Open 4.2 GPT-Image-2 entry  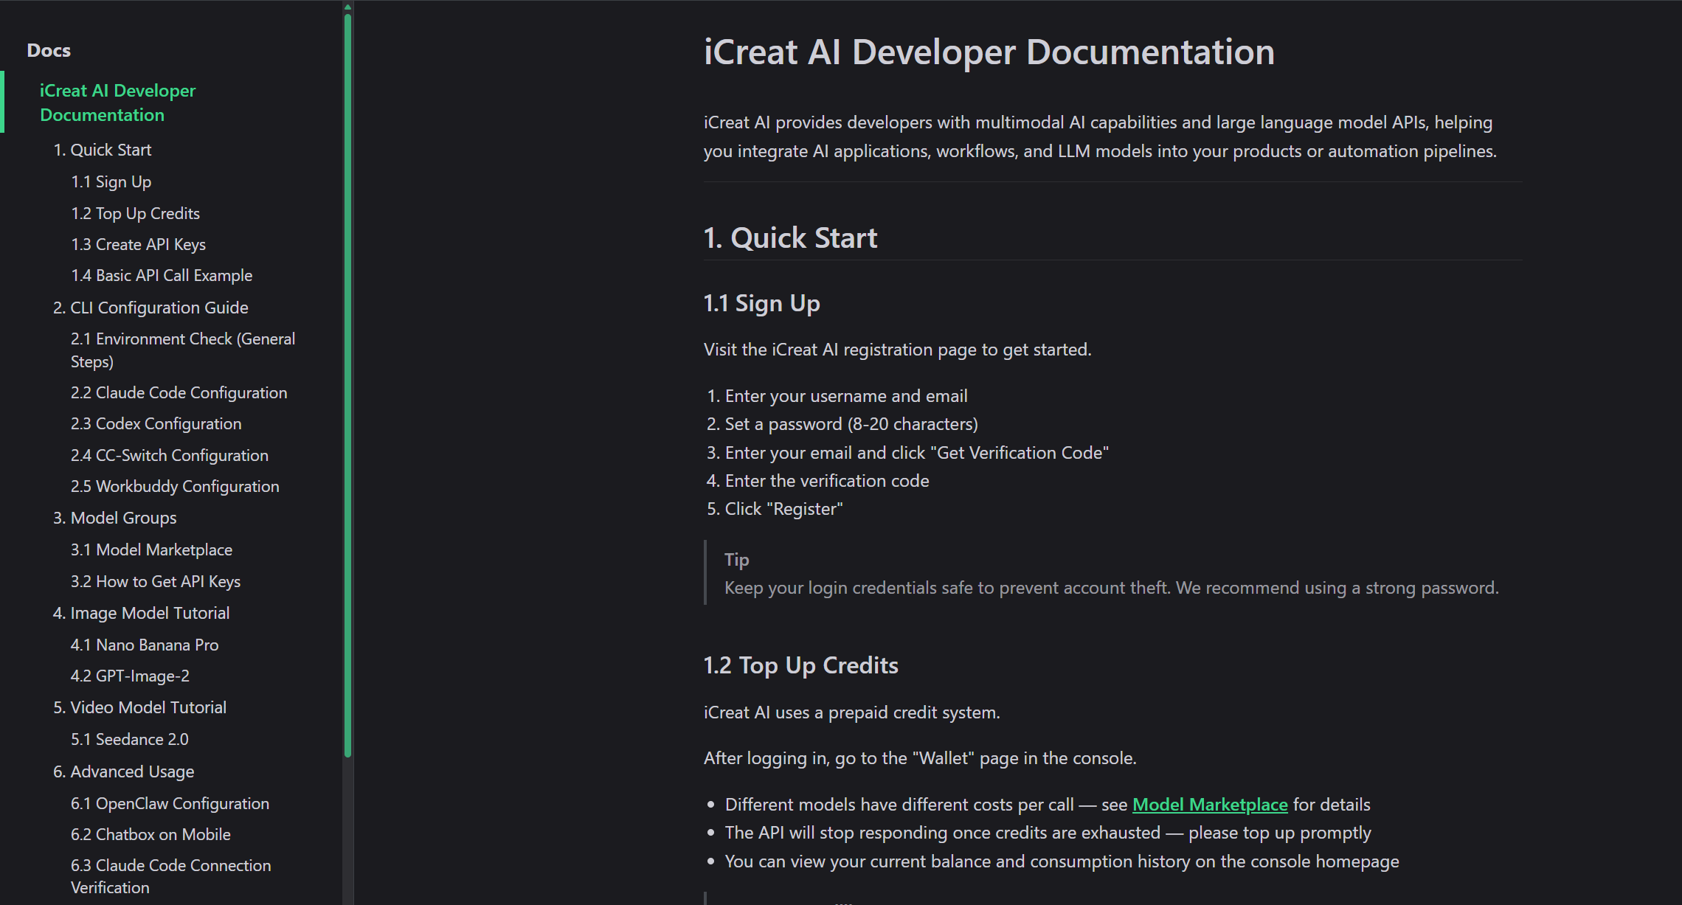click(130, 676)
